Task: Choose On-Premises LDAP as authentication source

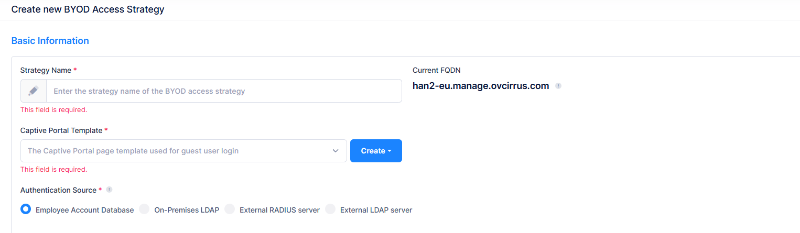Action: pos(145,209)
